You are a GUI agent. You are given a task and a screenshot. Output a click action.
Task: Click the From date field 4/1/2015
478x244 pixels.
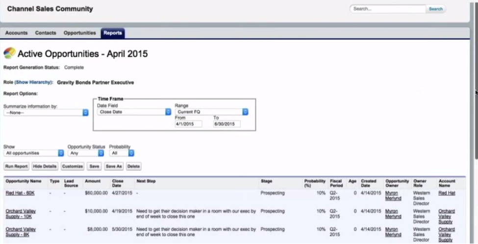pyautogui.click(x=188, y=124)
